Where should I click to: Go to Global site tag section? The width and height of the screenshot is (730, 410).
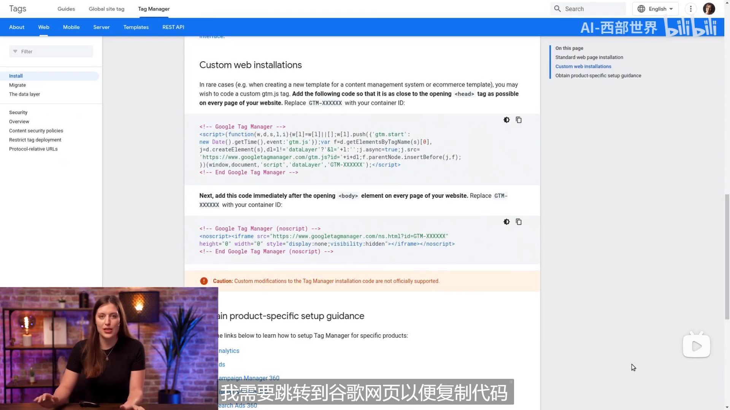pyautogui.click(x=106, y=9)
